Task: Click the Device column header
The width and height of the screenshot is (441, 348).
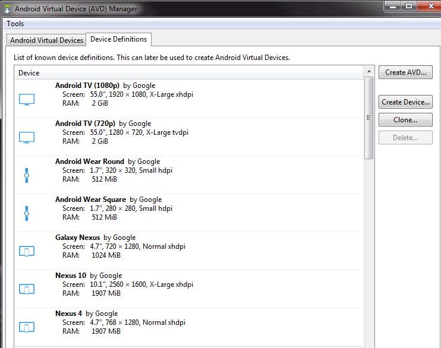Action: [x=29, y=73]
